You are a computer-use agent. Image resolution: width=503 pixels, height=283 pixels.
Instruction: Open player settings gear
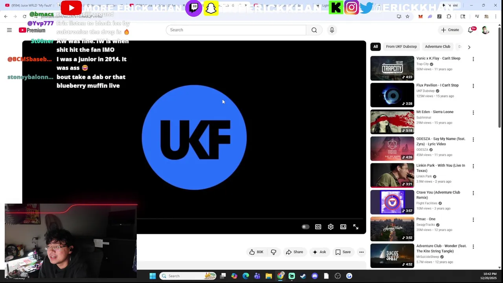[330, 227]
